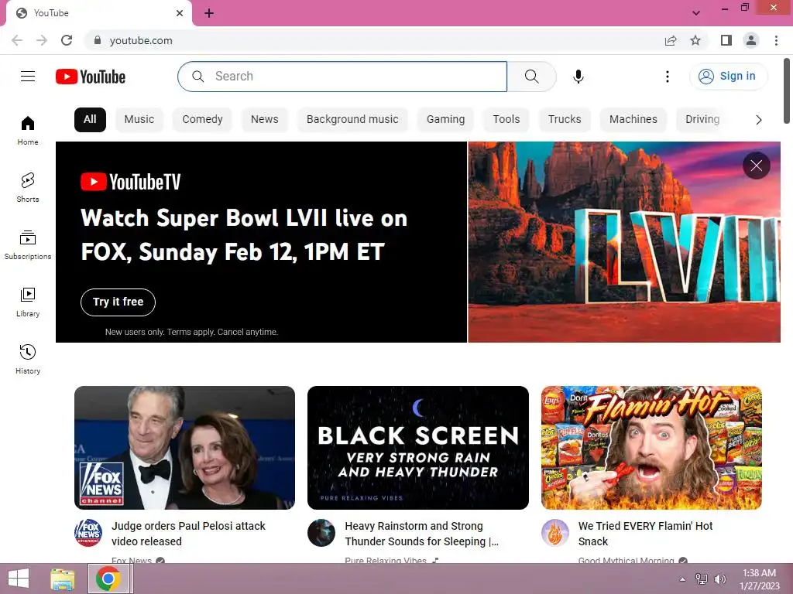Click the magnifier search button

click(531, 77)
